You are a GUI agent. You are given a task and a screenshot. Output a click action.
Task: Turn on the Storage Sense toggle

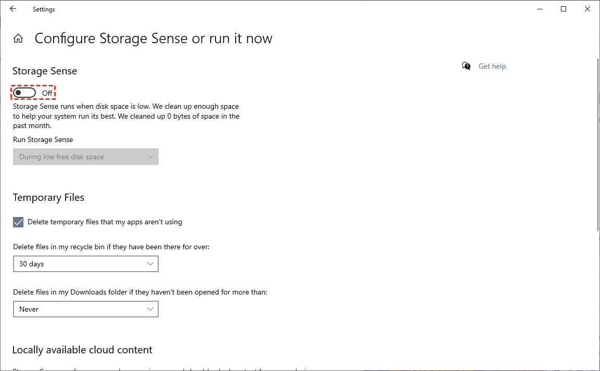pos(24,93)
